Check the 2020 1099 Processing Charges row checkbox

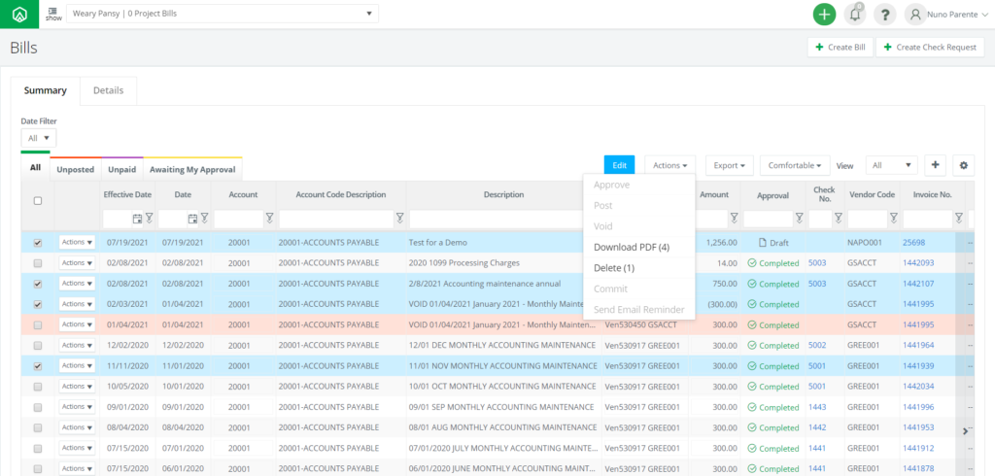[38, 262]
